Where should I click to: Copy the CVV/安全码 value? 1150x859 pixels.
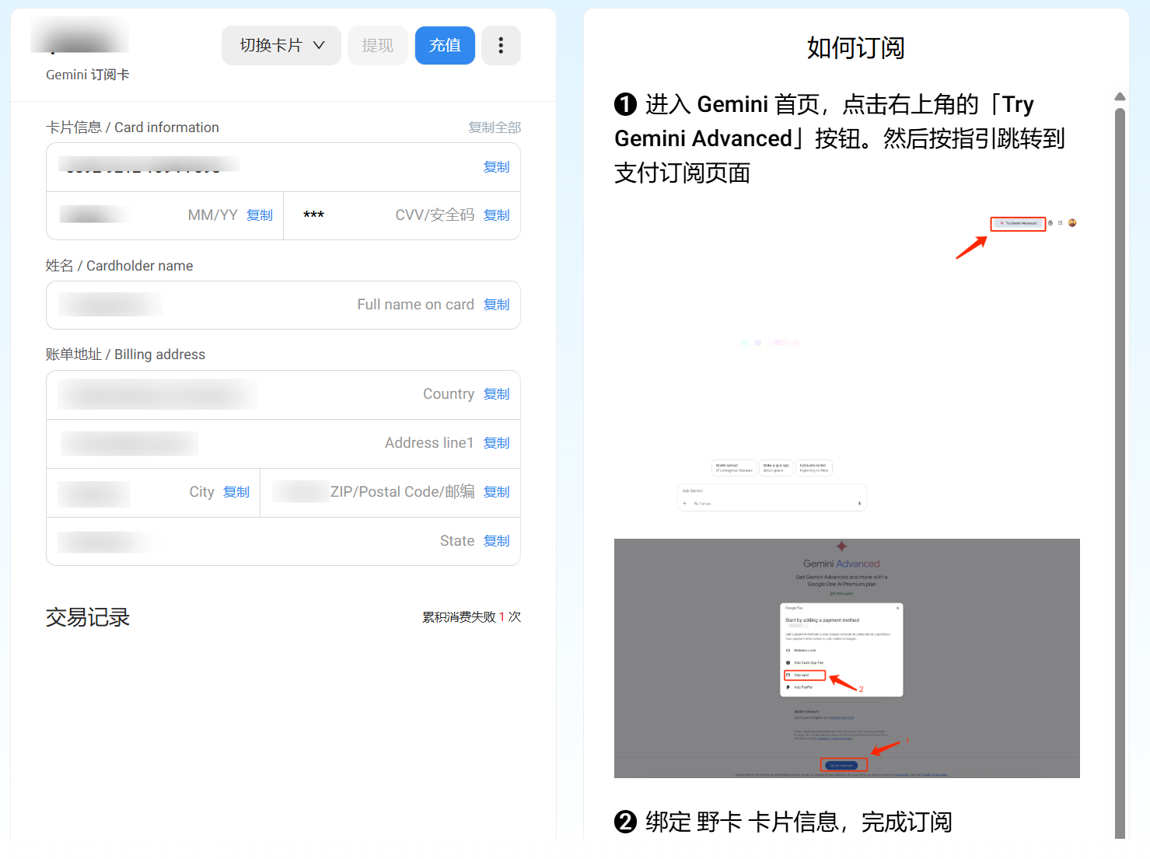(497, 215)
